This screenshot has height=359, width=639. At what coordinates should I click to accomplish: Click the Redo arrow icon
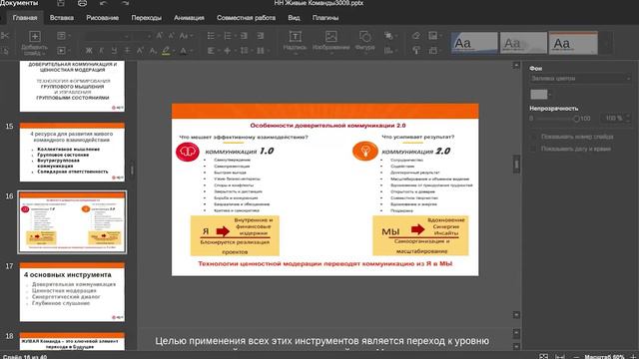(x=126, y=3)
